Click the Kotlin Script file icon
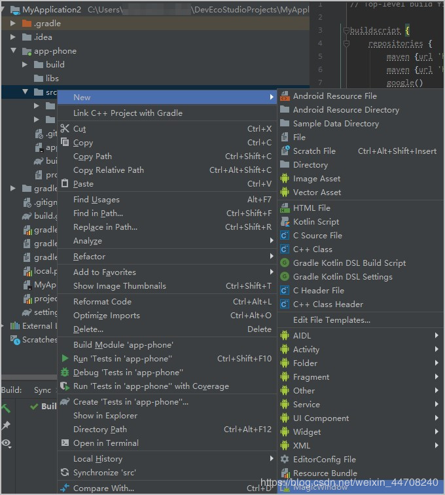The height and width of the screenshot is (495, 445). [285, 222]
